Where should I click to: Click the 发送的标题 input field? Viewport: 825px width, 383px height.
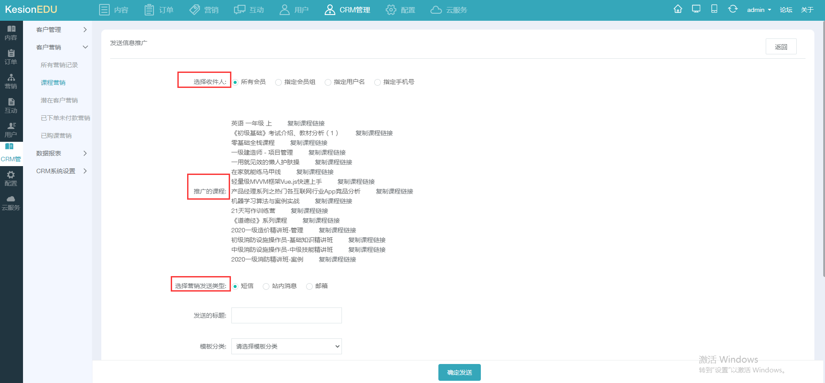[287, 315]
